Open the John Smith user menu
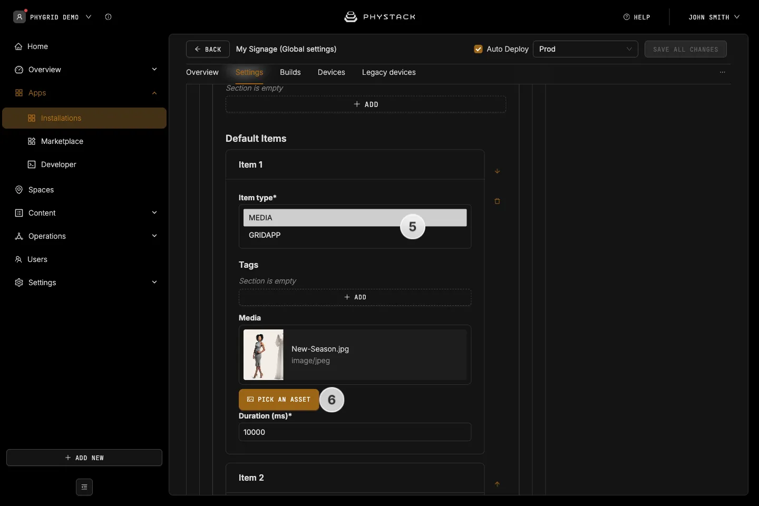This screenshot has width=759, height=506. (714, 17)
